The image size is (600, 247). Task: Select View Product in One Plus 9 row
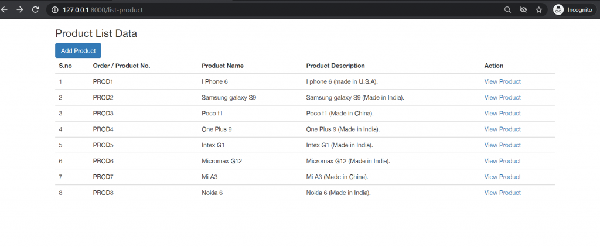(502, 129)
